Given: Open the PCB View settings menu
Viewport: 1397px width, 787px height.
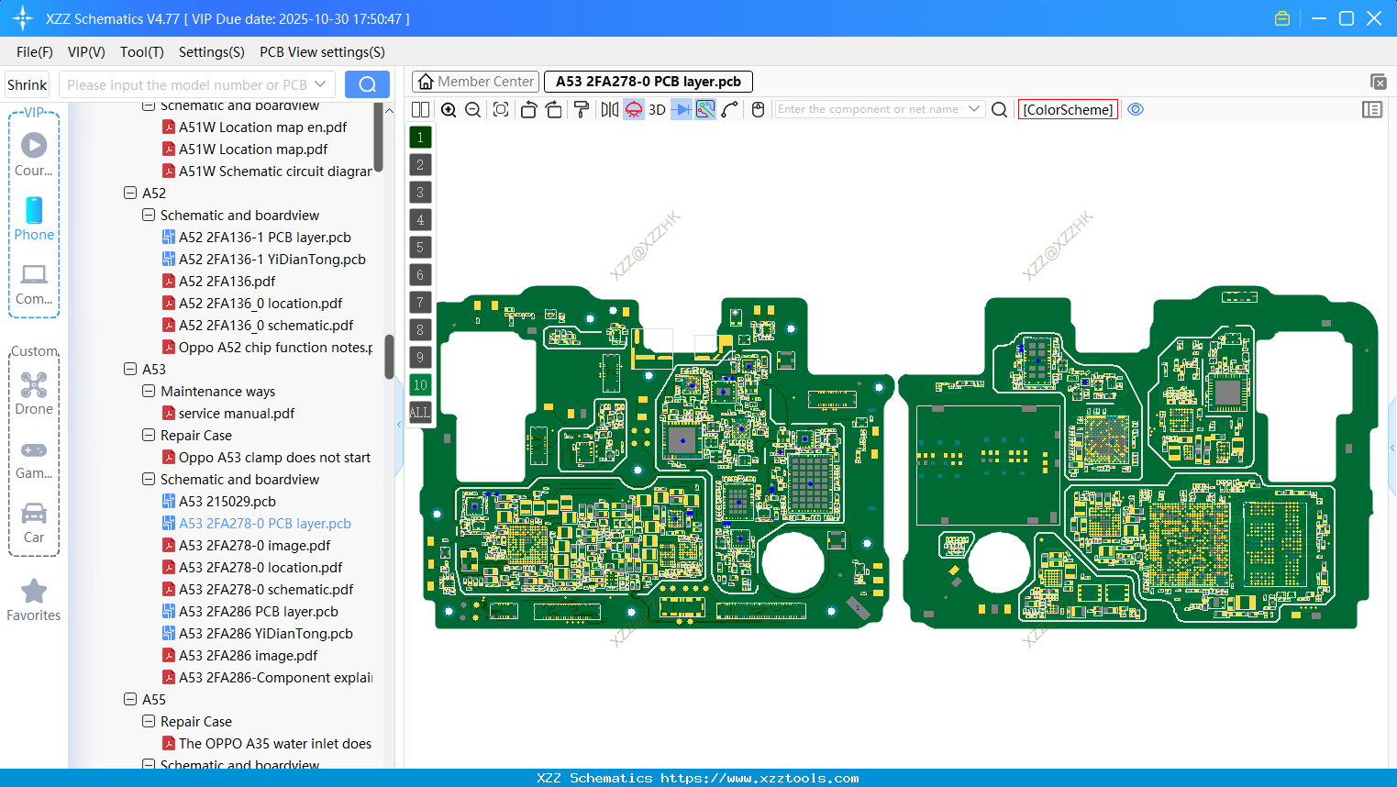Looking at the screenshot, I should pos(322,52).
